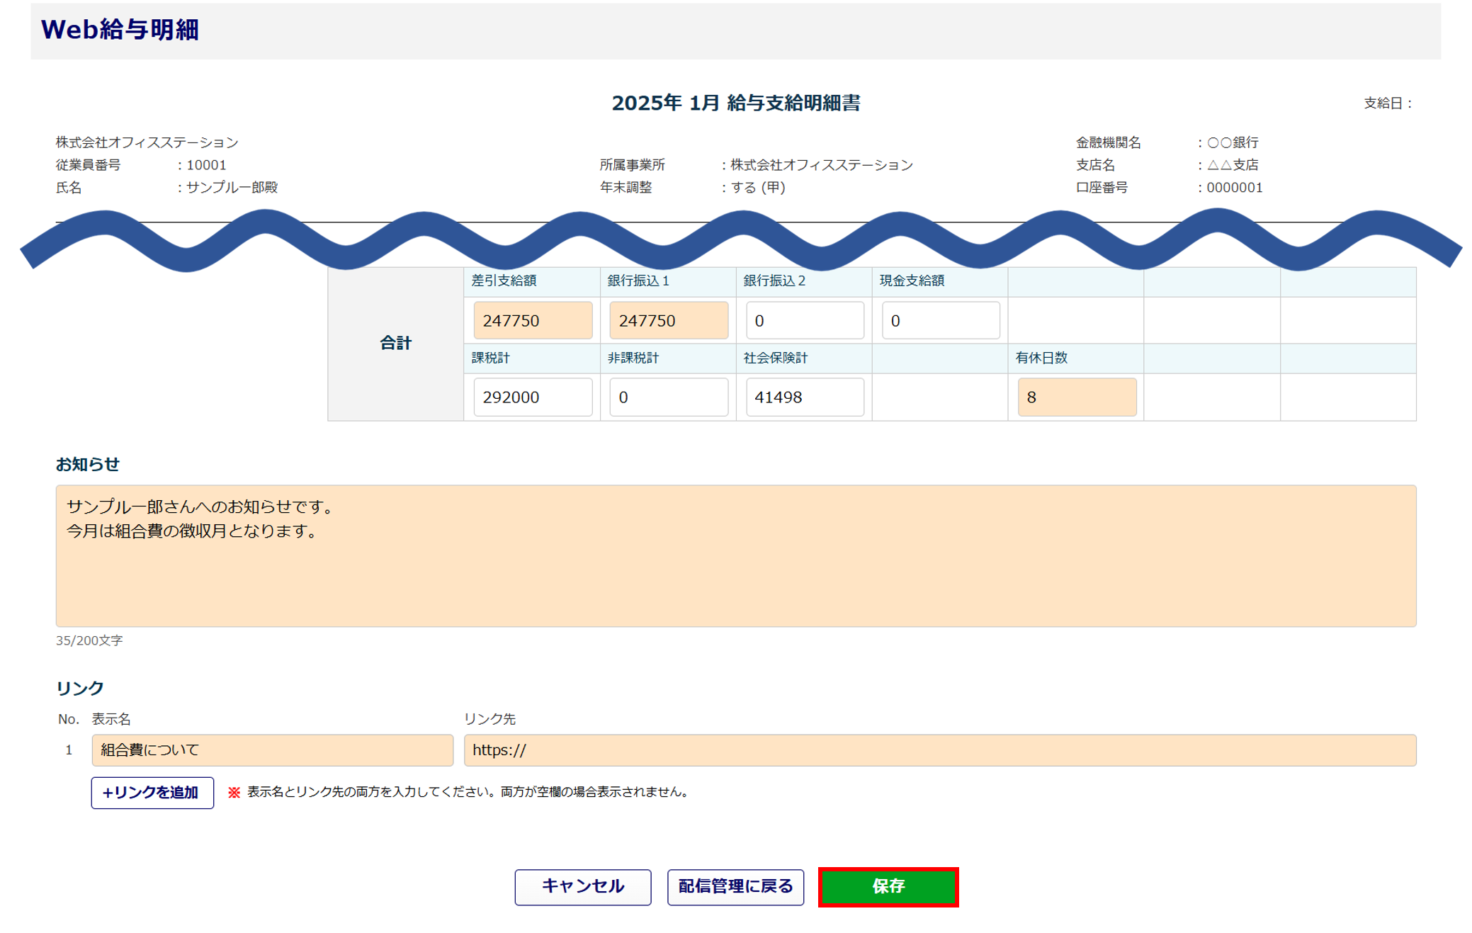Click the green 保存 save button
Screen dimensions: 1472x933
tap(888, 886)
